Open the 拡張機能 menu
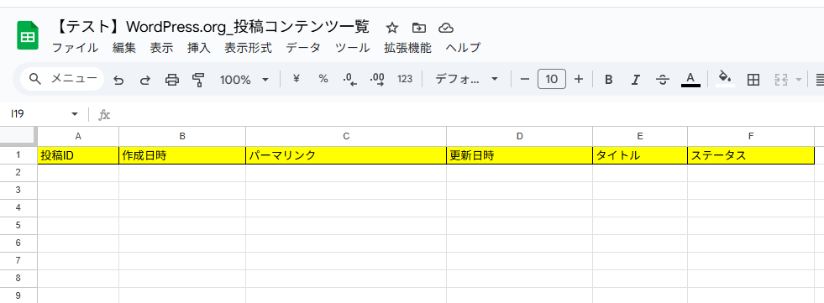824x303 pixels. point(407,48)
